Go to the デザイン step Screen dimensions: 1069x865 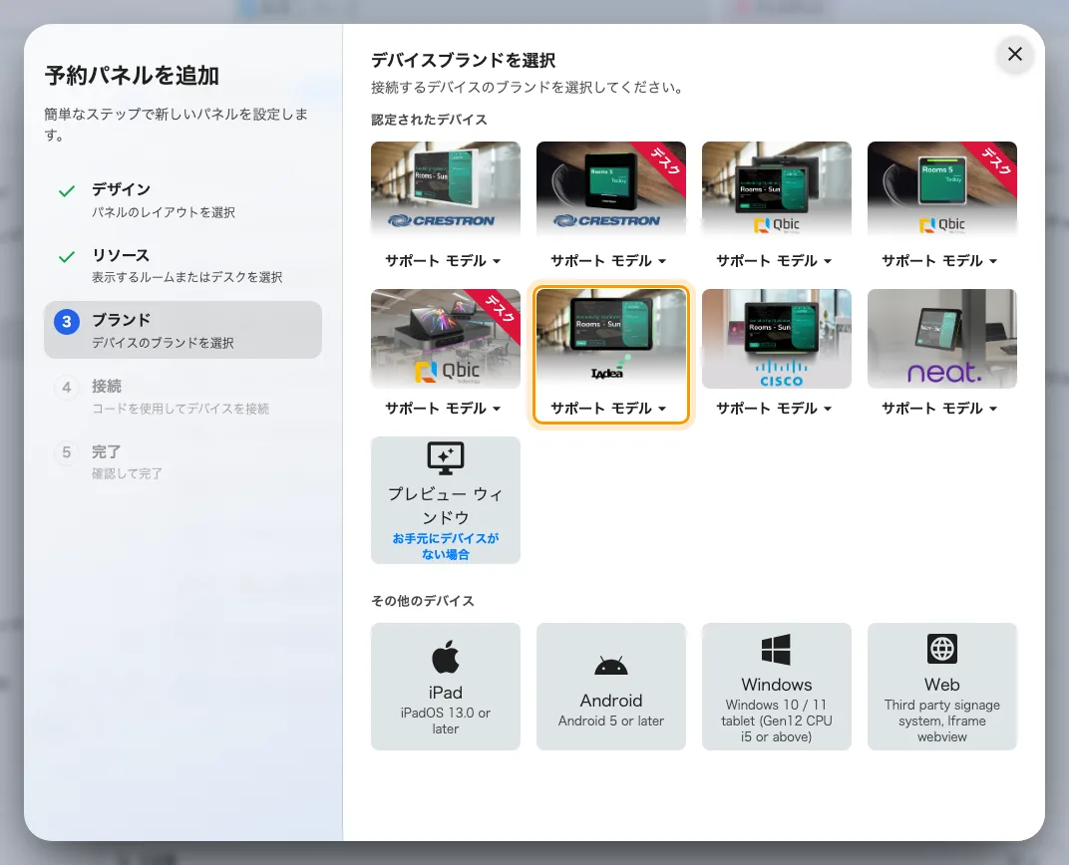[182, 199]
